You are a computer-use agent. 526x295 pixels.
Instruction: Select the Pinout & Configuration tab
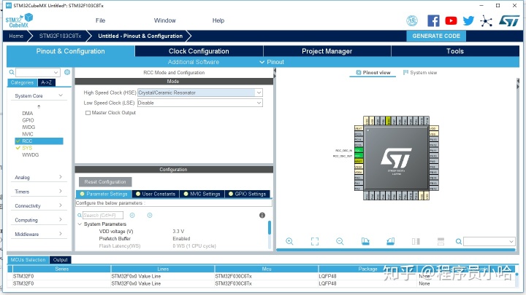point(70,51)
